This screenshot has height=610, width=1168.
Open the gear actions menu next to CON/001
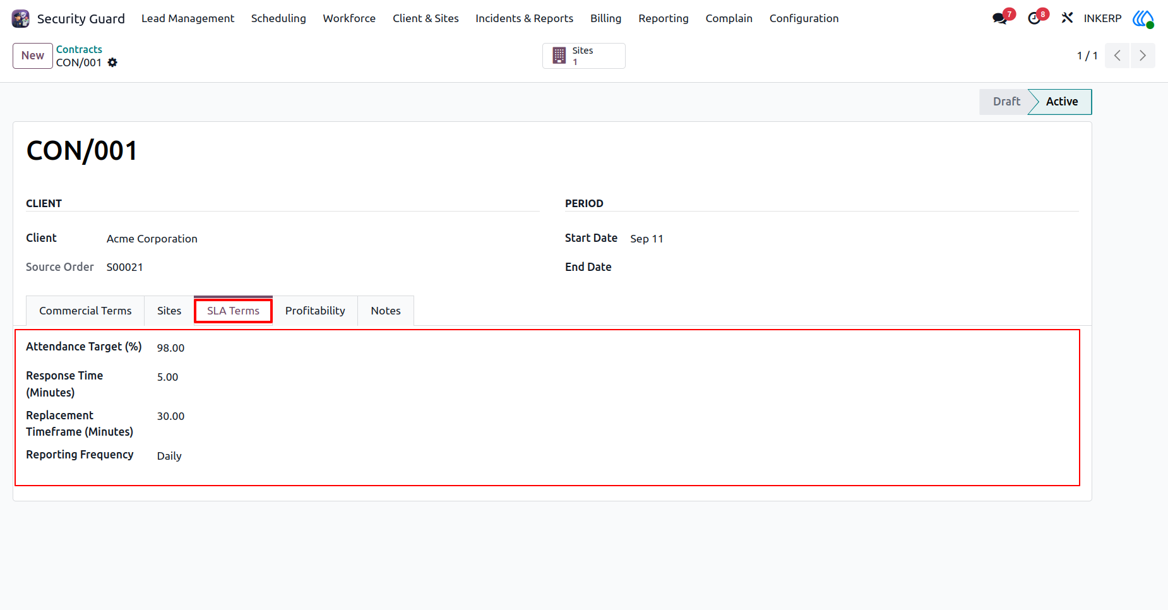click(x=112, y=63)
